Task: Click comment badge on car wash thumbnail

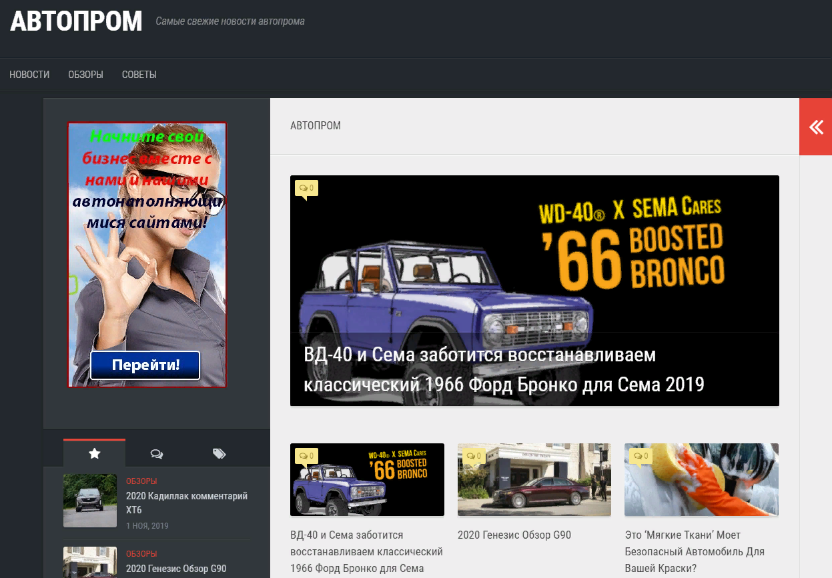Action: (641, 456)
